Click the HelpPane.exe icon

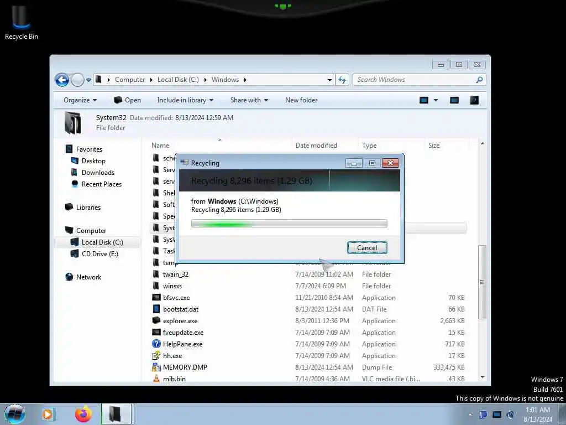click(156, 344)
